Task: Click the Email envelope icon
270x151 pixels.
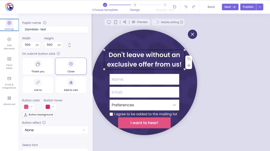Action: coord(9,79)
